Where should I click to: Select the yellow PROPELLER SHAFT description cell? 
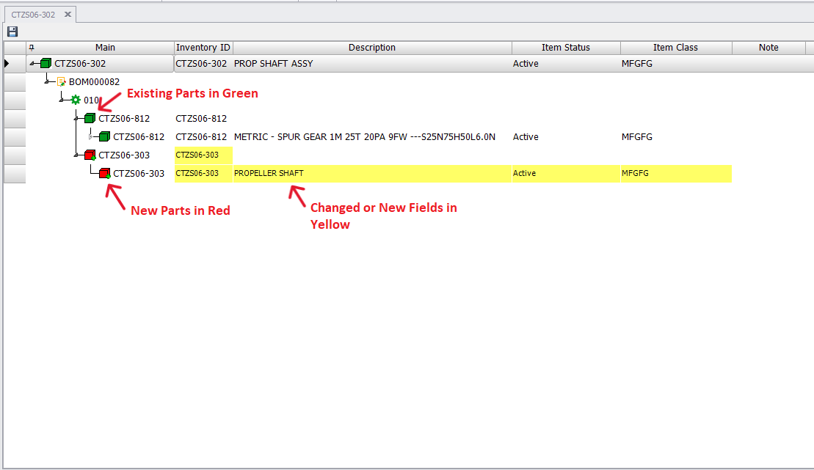tap(371, 174)
